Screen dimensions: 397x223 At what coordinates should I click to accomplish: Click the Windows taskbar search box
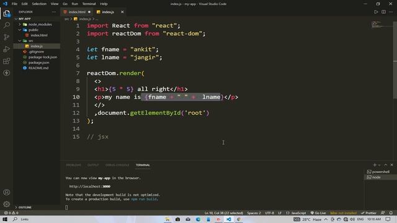click(x=25, y=219)
